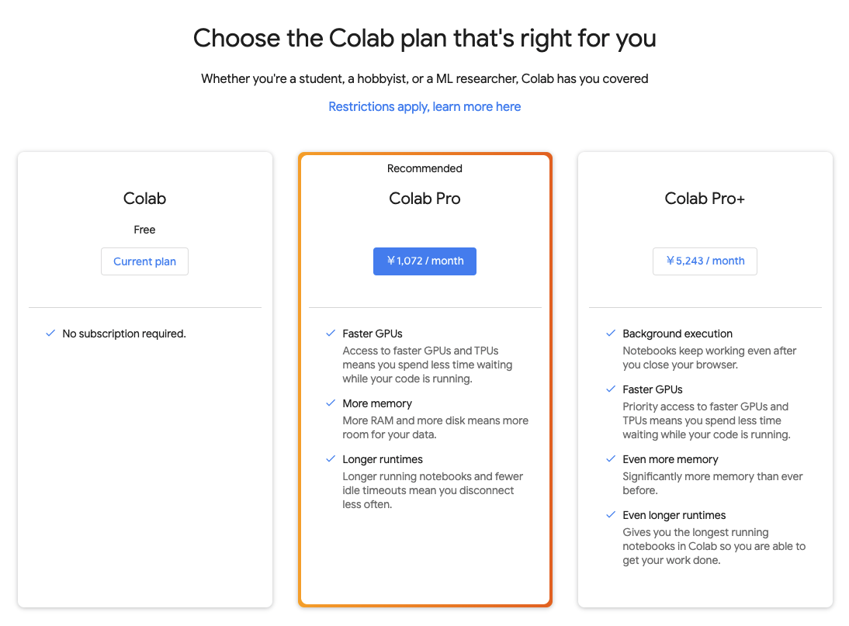Click the Current plan button
This screenshot has width=849, height=626.
pos(144,261)
